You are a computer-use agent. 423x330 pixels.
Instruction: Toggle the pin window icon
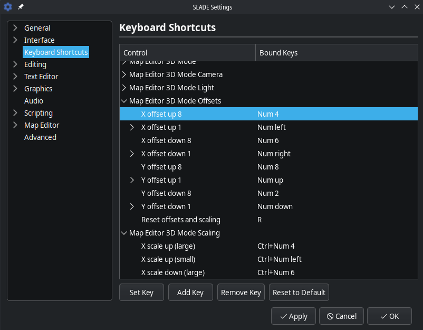click(x=21, y=7)
